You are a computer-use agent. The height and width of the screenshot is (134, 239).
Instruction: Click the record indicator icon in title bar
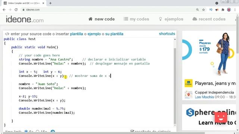217,3
